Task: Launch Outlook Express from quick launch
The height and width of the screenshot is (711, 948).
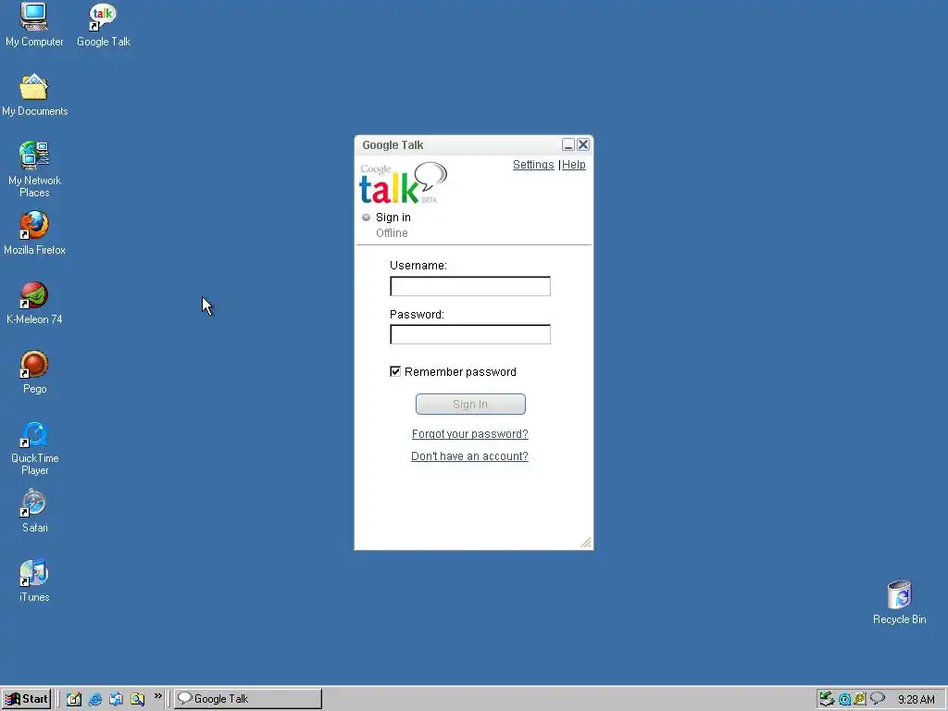Action: click(116, 699)
